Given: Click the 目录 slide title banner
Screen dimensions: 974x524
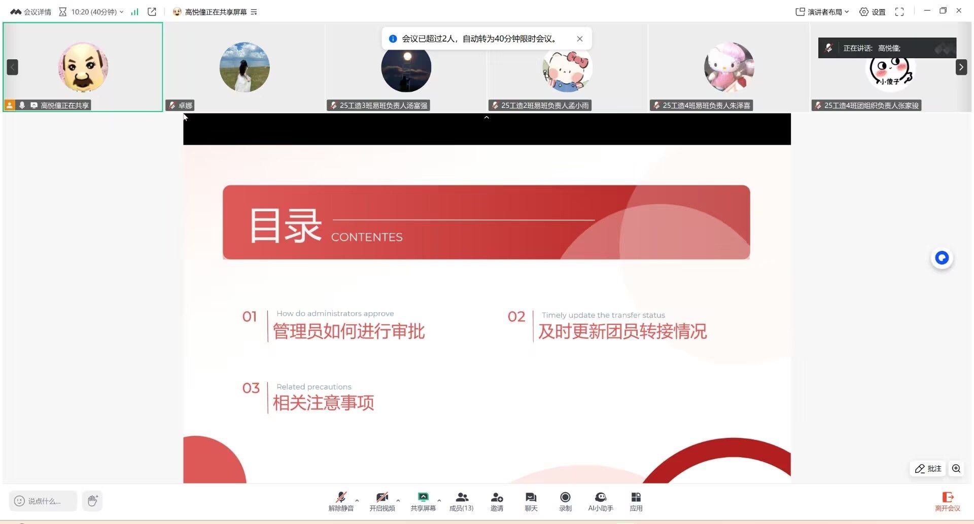Looking at the screenshot, I should tap(486, 222).
